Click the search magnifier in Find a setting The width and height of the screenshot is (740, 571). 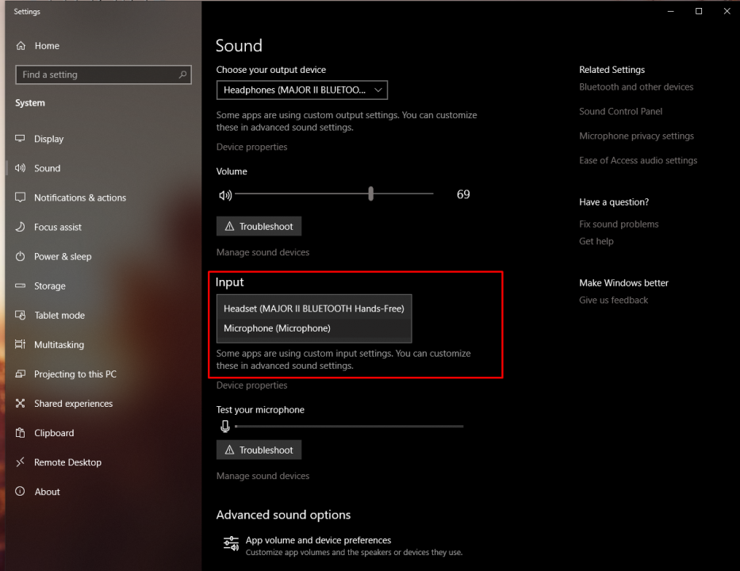tap(183, 75)
